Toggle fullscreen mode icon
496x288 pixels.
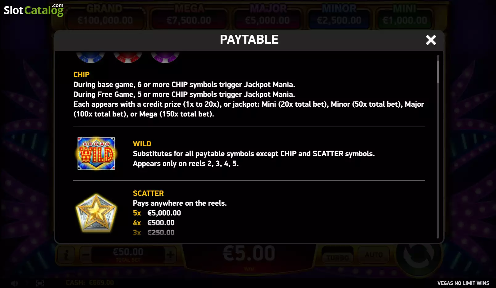coord(40,283)
